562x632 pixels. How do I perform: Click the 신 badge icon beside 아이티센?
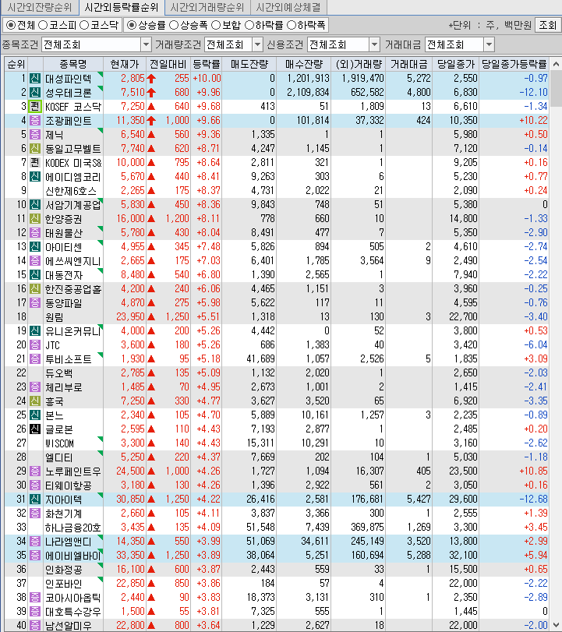pos(35,247)
